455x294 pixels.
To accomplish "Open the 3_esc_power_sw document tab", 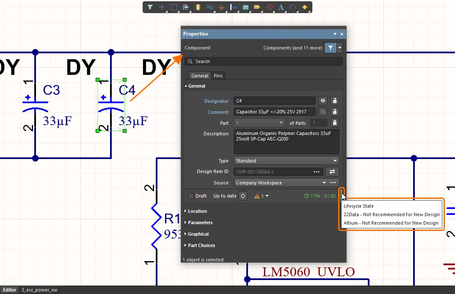I will (x=40, y=290).
